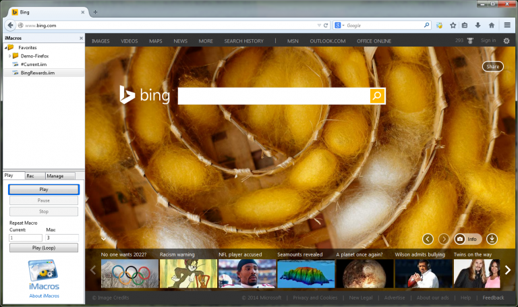Click the Current loop count field

tap(26, 238)
